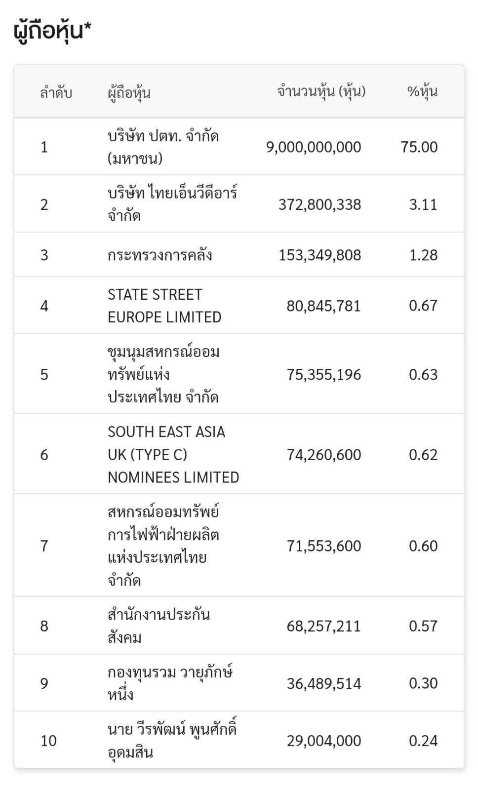Image resolution: width=478 pixels, height=790 pixels.
Task: Select STATE STREET EUROPE LIMITED entry
Action: tap(164, 306)
